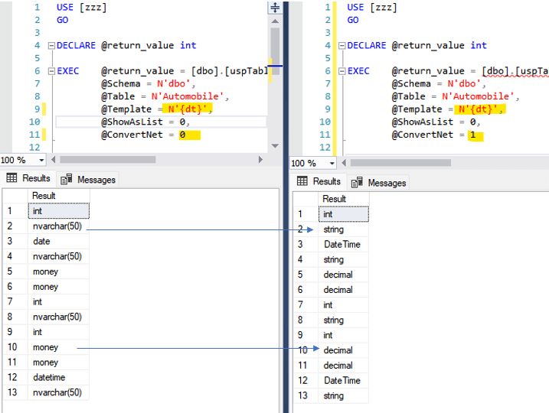Click left editor horizontal scroll left arrow
549x413 pixels.
54,160
